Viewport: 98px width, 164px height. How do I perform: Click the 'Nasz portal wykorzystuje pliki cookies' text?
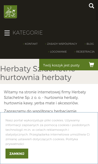click(48, 132)
